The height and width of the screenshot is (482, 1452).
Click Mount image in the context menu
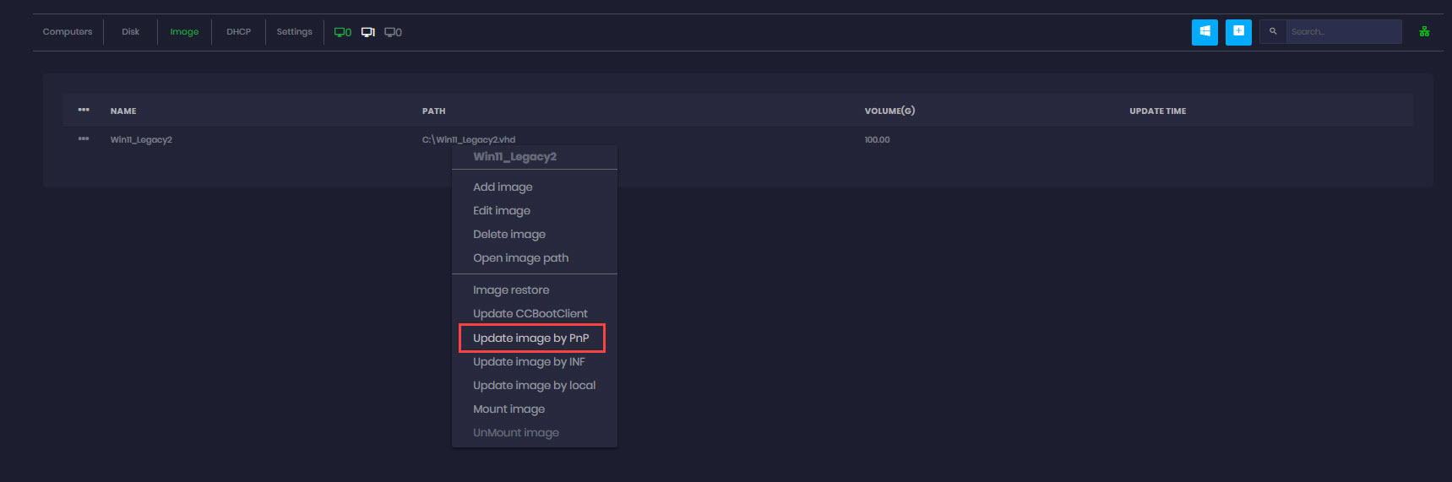pyautogui.click(x=508, y=409)
